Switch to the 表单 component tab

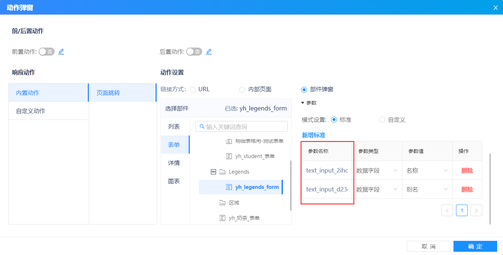pyautogui.click(x=175, y=145)
